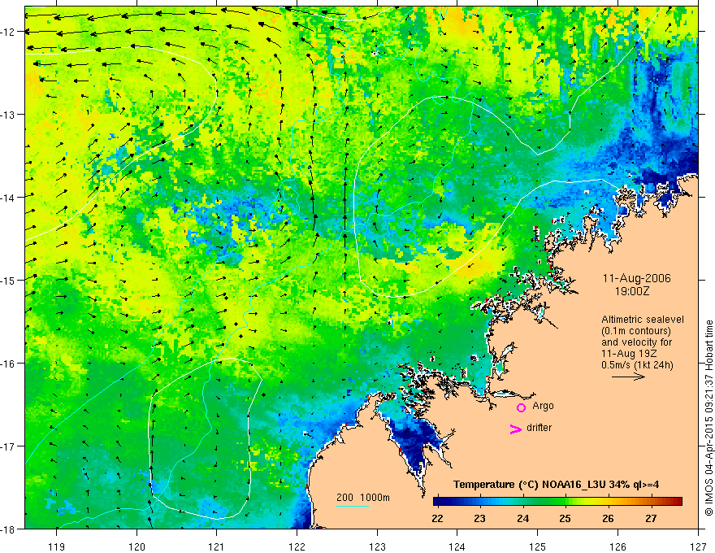715x553 pixels.
Task: Click the longitude label '122'
Action: click(297, 546)
